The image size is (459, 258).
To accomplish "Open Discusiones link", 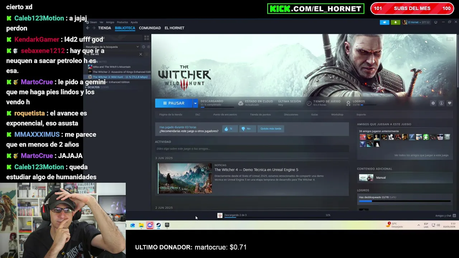I will (x=291, y=115).
